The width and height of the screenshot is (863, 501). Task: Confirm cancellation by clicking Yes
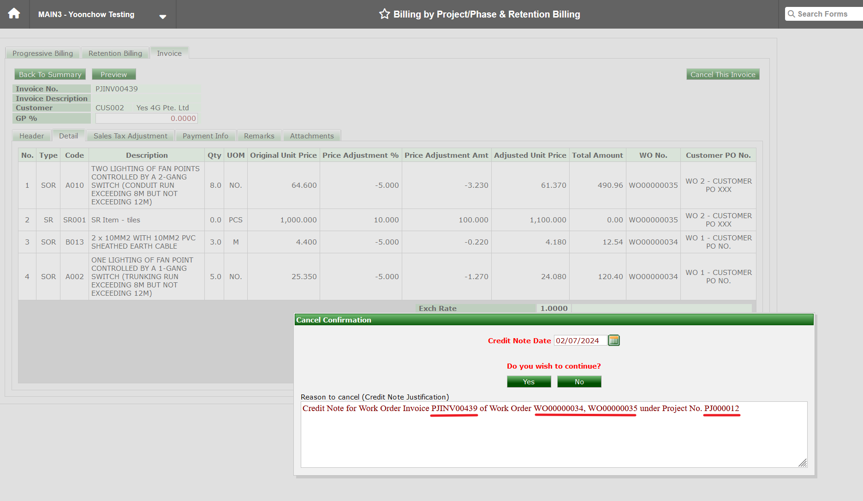tap(528, 382)
